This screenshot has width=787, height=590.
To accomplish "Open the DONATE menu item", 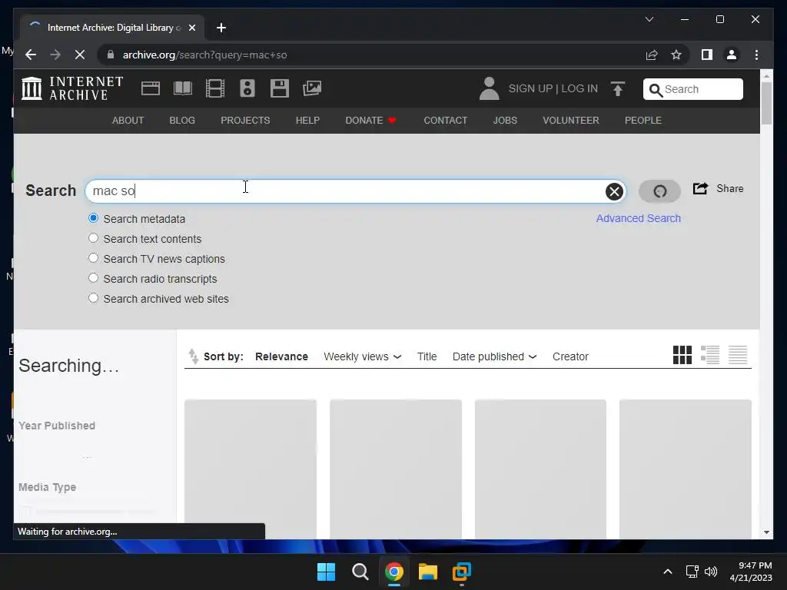I will (x=371, y=121).
